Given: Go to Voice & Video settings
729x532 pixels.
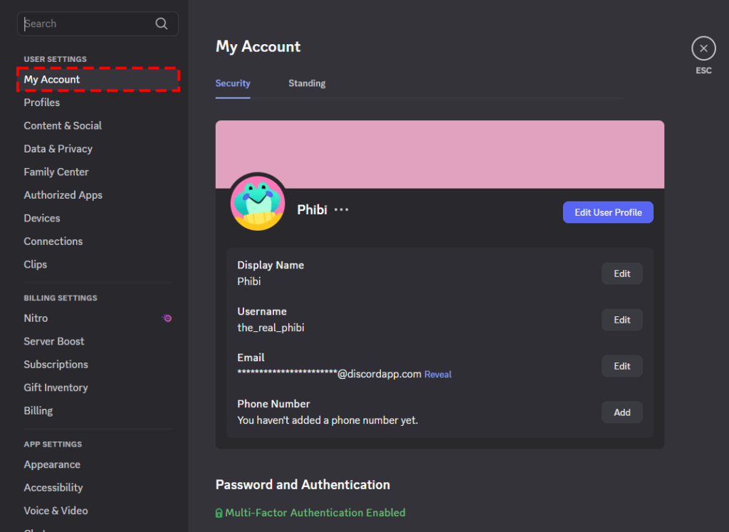Looking at the screenshot, I should click(x=56, y=511).
